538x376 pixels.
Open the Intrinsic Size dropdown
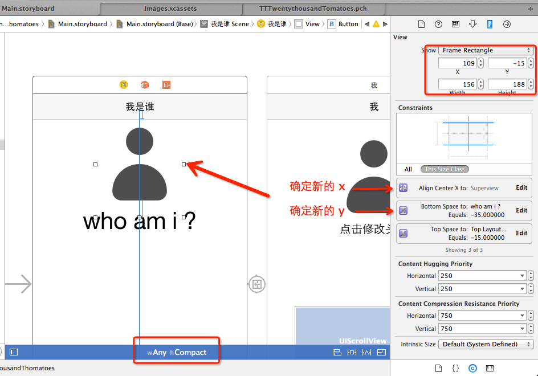[486, 344]
